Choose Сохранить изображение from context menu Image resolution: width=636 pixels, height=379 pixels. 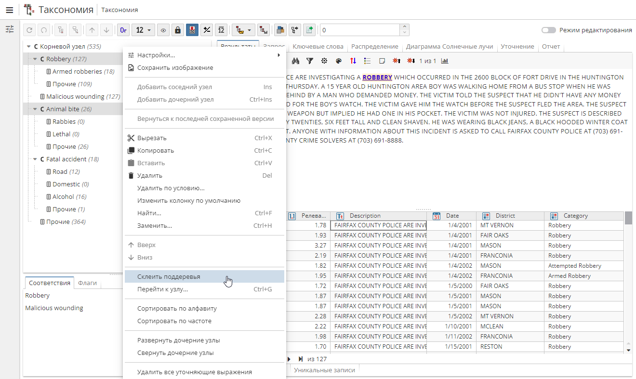coord(204,68)
